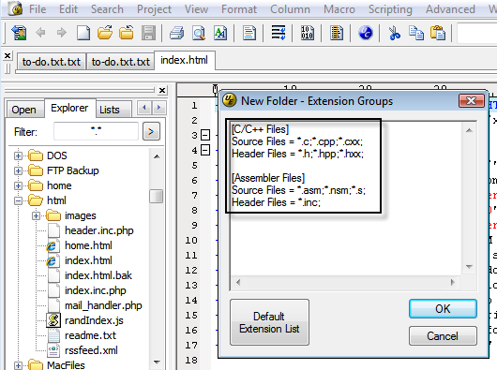Click the UltraEdit application logo icon
This screenshot has height=370, width=497.
[15, 8]
